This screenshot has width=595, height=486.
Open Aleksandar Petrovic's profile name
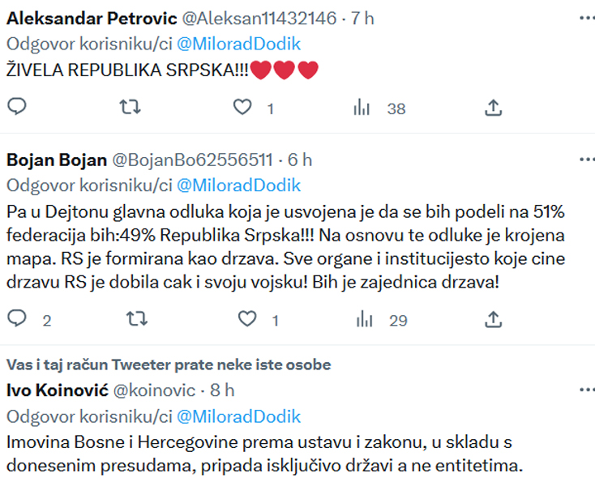tap(92, 19)
